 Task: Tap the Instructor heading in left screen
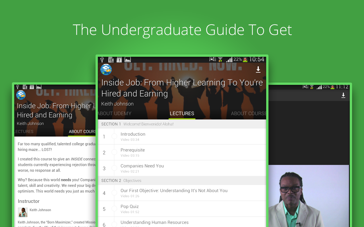pos(29,201)
